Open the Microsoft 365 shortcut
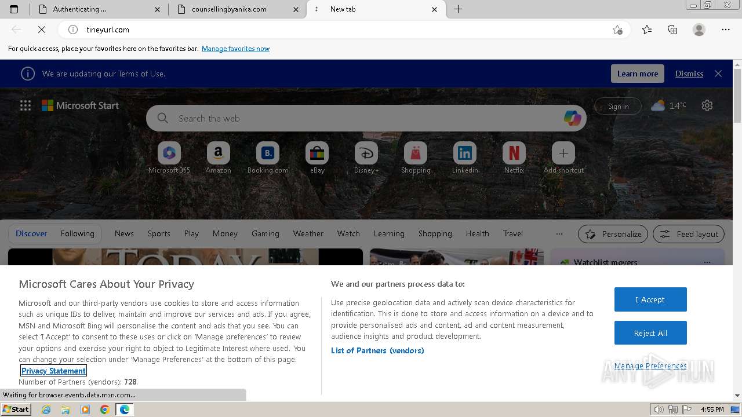Image resolution: width=742 pixels, height=417 pixels. (x=169, y=158)
